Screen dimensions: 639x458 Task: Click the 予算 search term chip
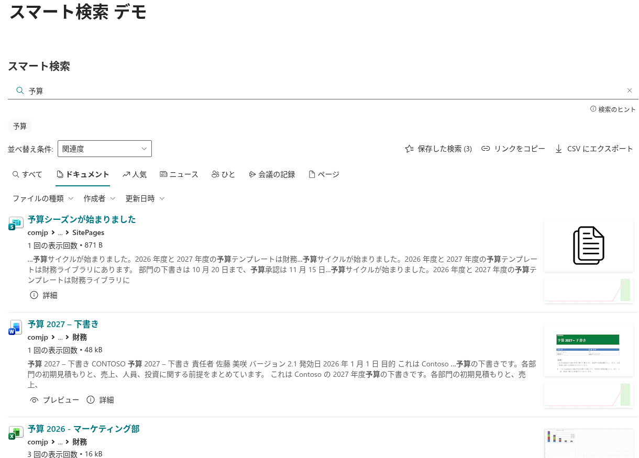coord(20,126)
